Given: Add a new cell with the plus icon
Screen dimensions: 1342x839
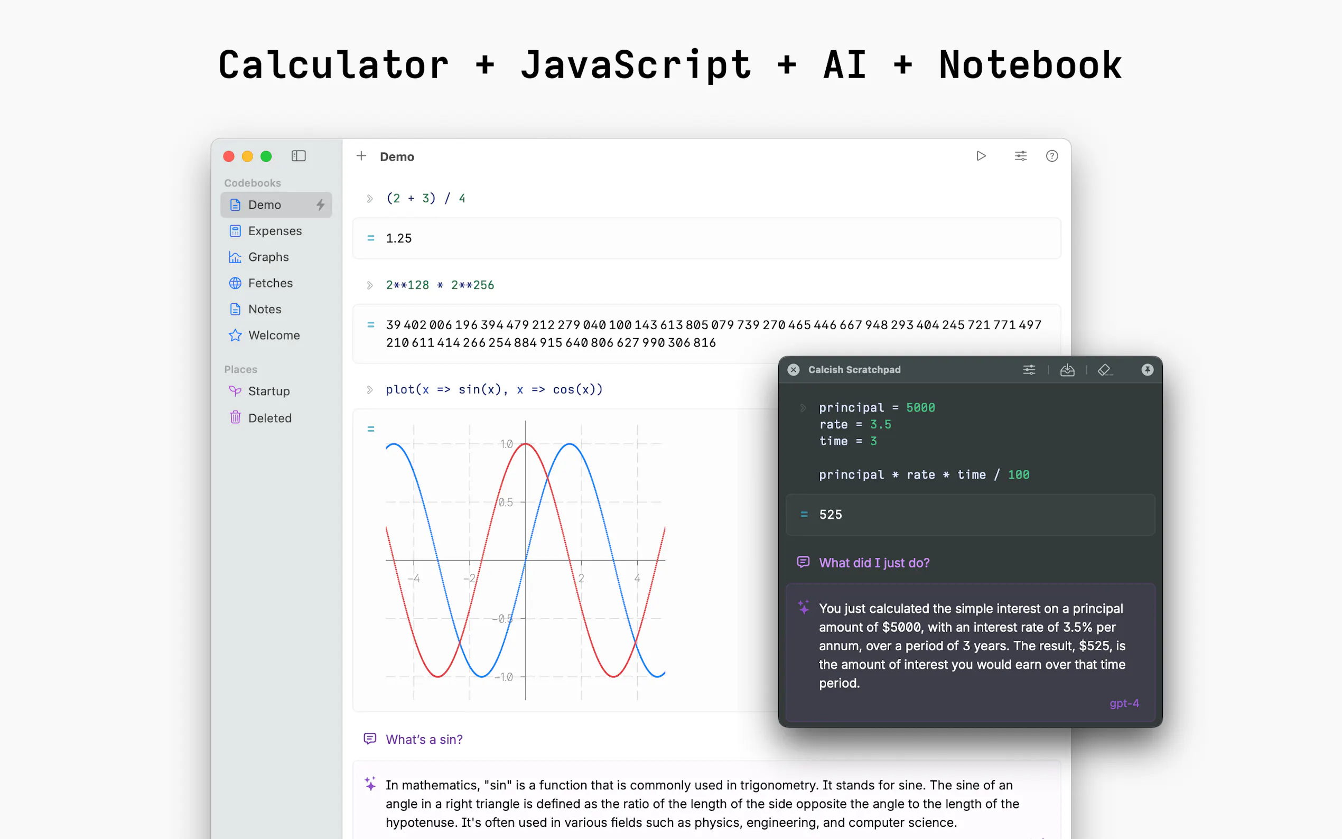Looking at the screenshot, I should 361,156.
